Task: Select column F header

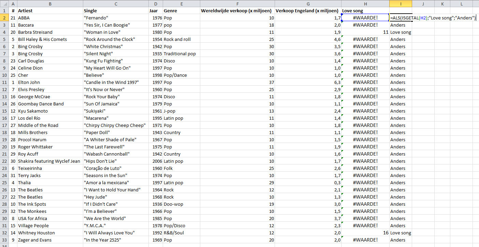Action: pyautogui.click(x=237, y=4)
